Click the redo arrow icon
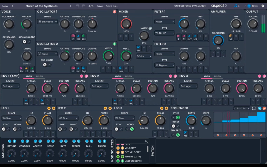267x167 pixels. [83, 6]
